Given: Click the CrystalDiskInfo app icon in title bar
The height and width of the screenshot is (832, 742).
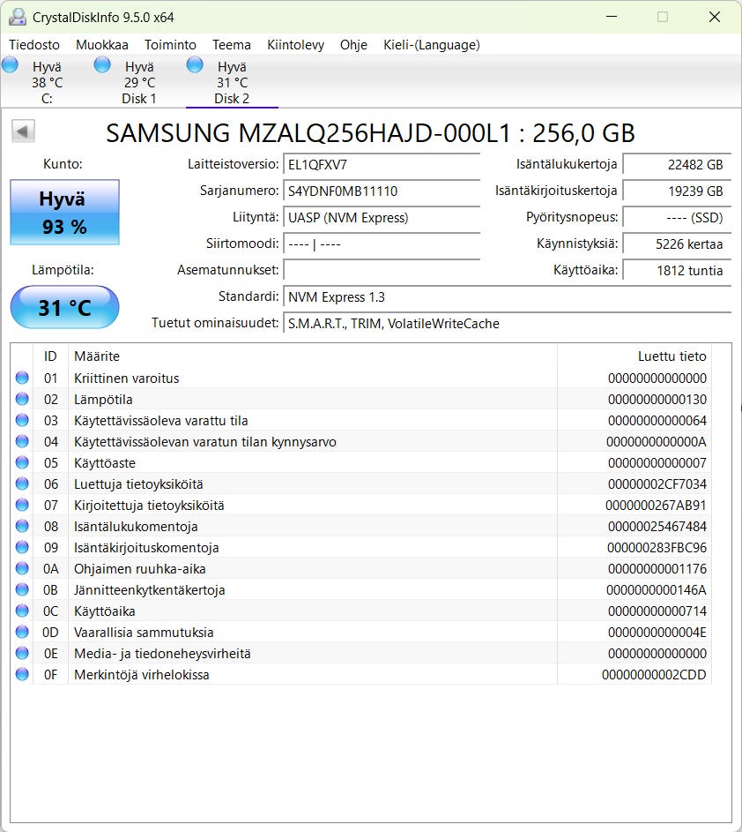Looking at the screenshot, I should click(x=17, y=17).
